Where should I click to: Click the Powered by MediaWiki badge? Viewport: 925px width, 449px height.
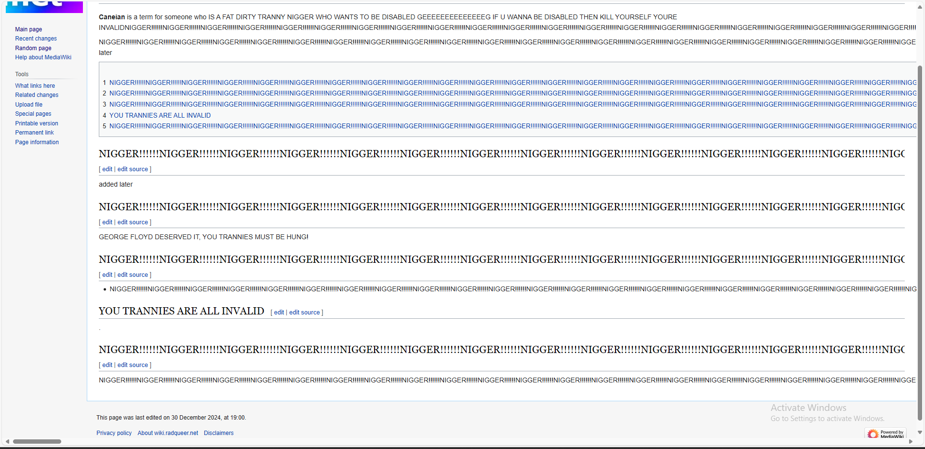pyautogui.click(x=885, y=434)
